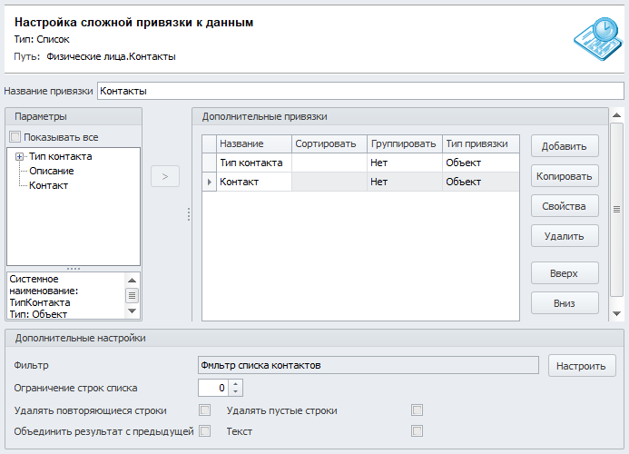Viewport: 629px width, 454px height.
Task: Click the move-right arrow button
Action: pos(164,176)
